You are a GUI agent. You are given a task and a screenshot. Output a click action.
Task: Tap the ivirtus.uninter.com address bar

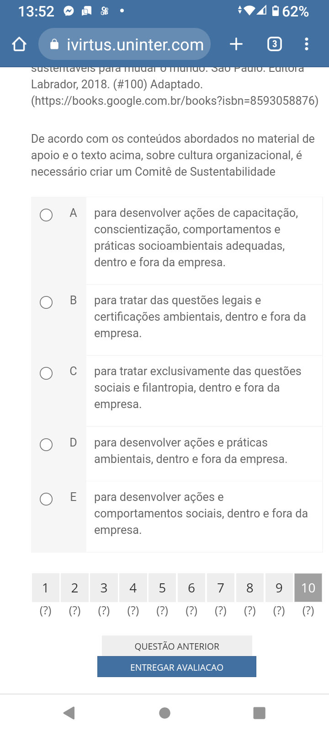coord(135,44)
